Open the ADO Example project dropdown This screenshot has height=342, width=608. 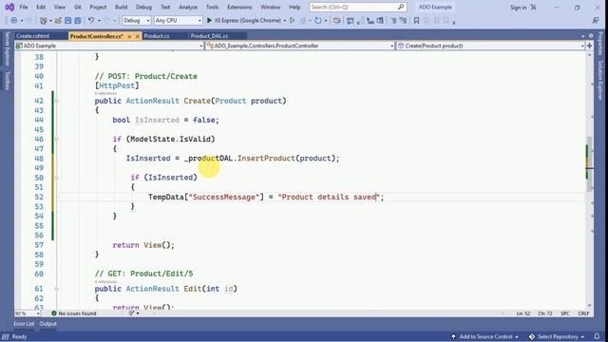109,46
